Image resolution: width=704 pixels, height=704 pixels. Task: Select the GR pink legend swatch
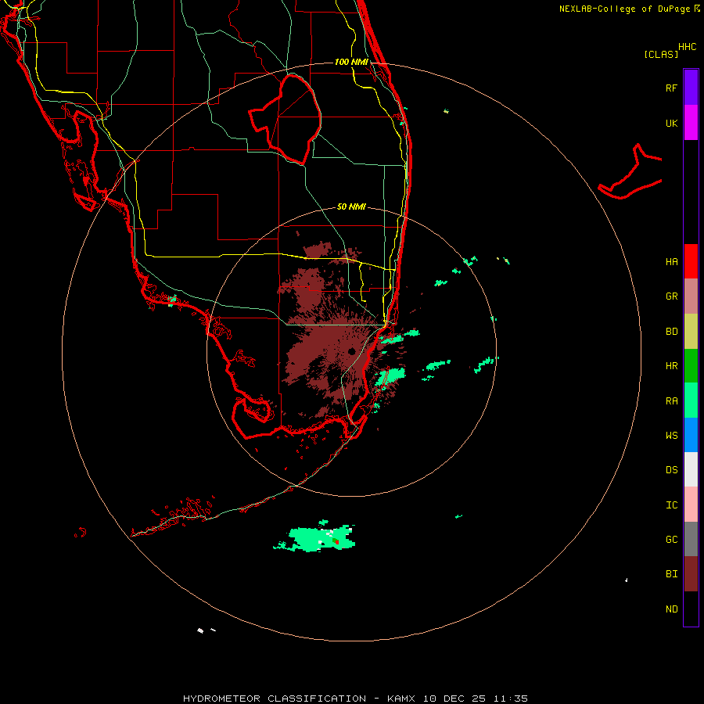[x=691, y=296]
